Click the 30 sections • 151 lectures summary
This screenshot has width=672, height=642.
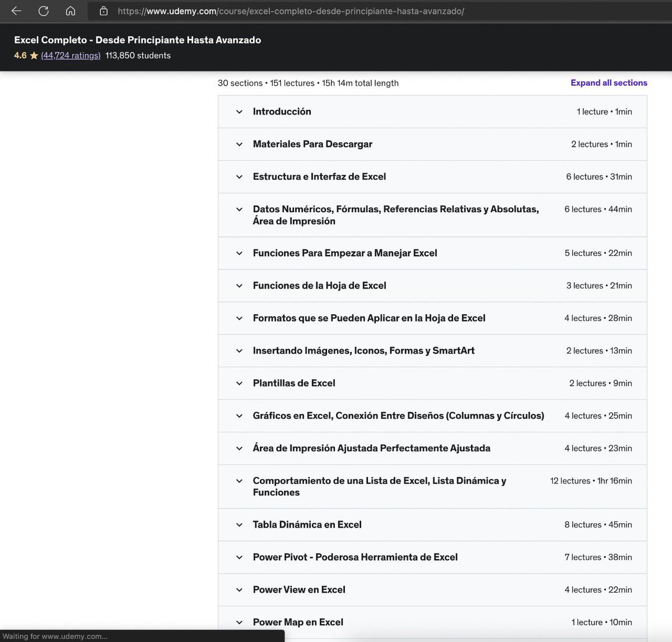pos(308,83)
